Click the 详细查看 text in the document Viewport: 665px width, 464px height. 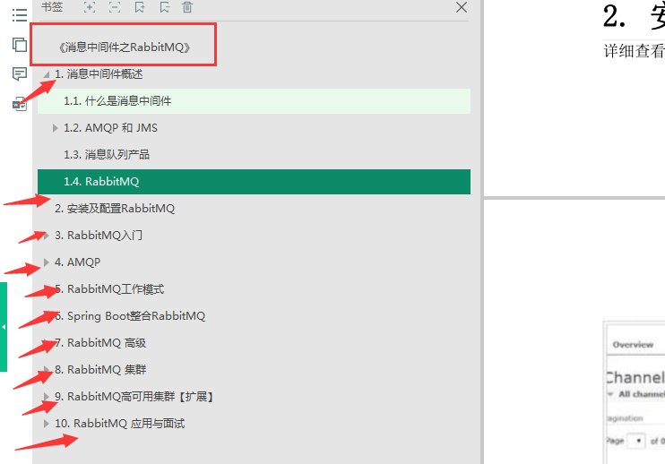pos(634,51)
